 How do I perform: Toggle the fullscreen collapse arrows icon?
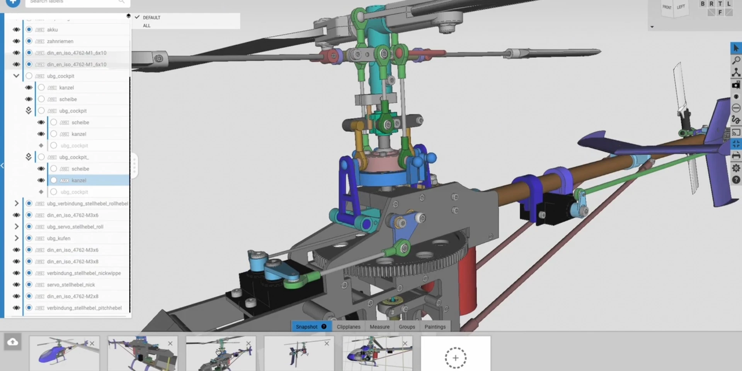tap(736, 144)
